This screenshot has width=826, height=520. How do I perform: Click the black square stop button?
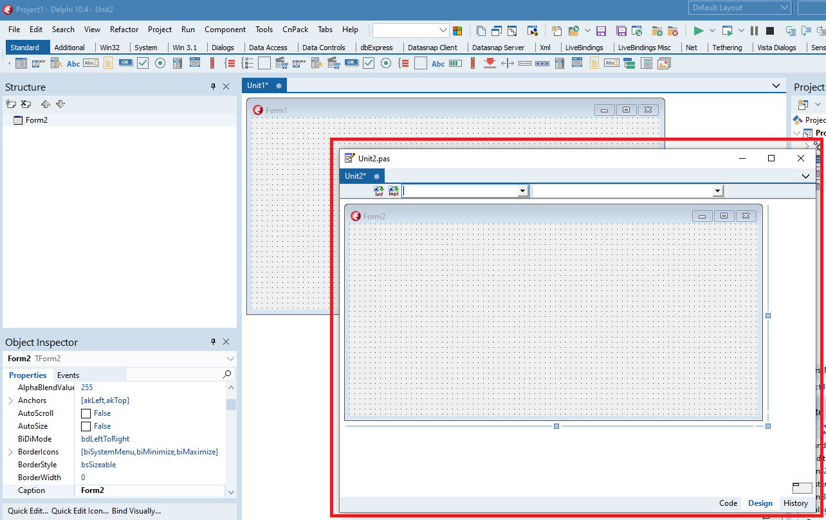coord(770,30)
